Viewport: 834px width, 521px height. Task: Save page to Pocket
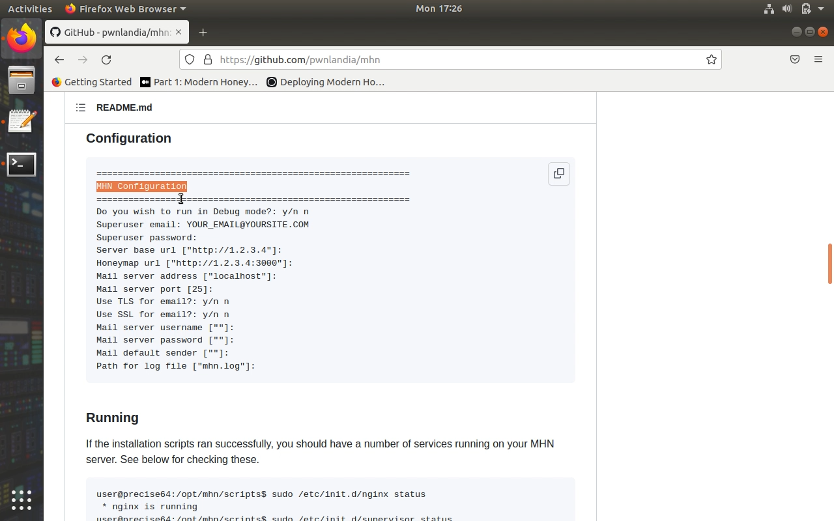click(x=794, y=59)
